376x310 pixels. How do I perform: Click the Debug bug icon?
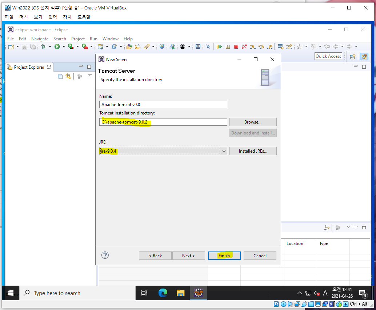click(43, 47)
